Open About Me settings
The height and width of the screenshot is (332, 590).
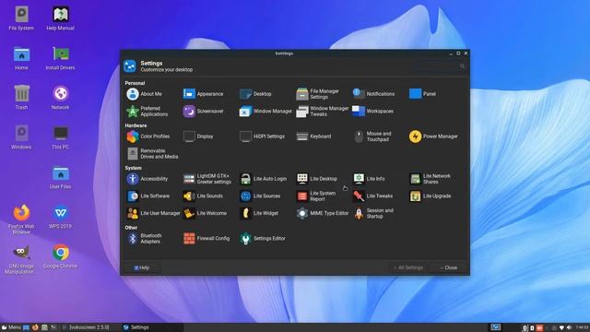point(145,94)
